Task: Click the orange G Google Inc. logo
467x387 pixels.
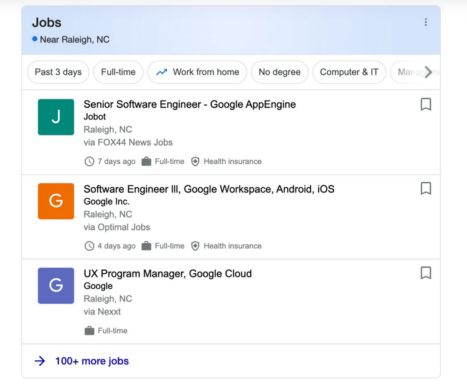Action: tap(56, 201)
